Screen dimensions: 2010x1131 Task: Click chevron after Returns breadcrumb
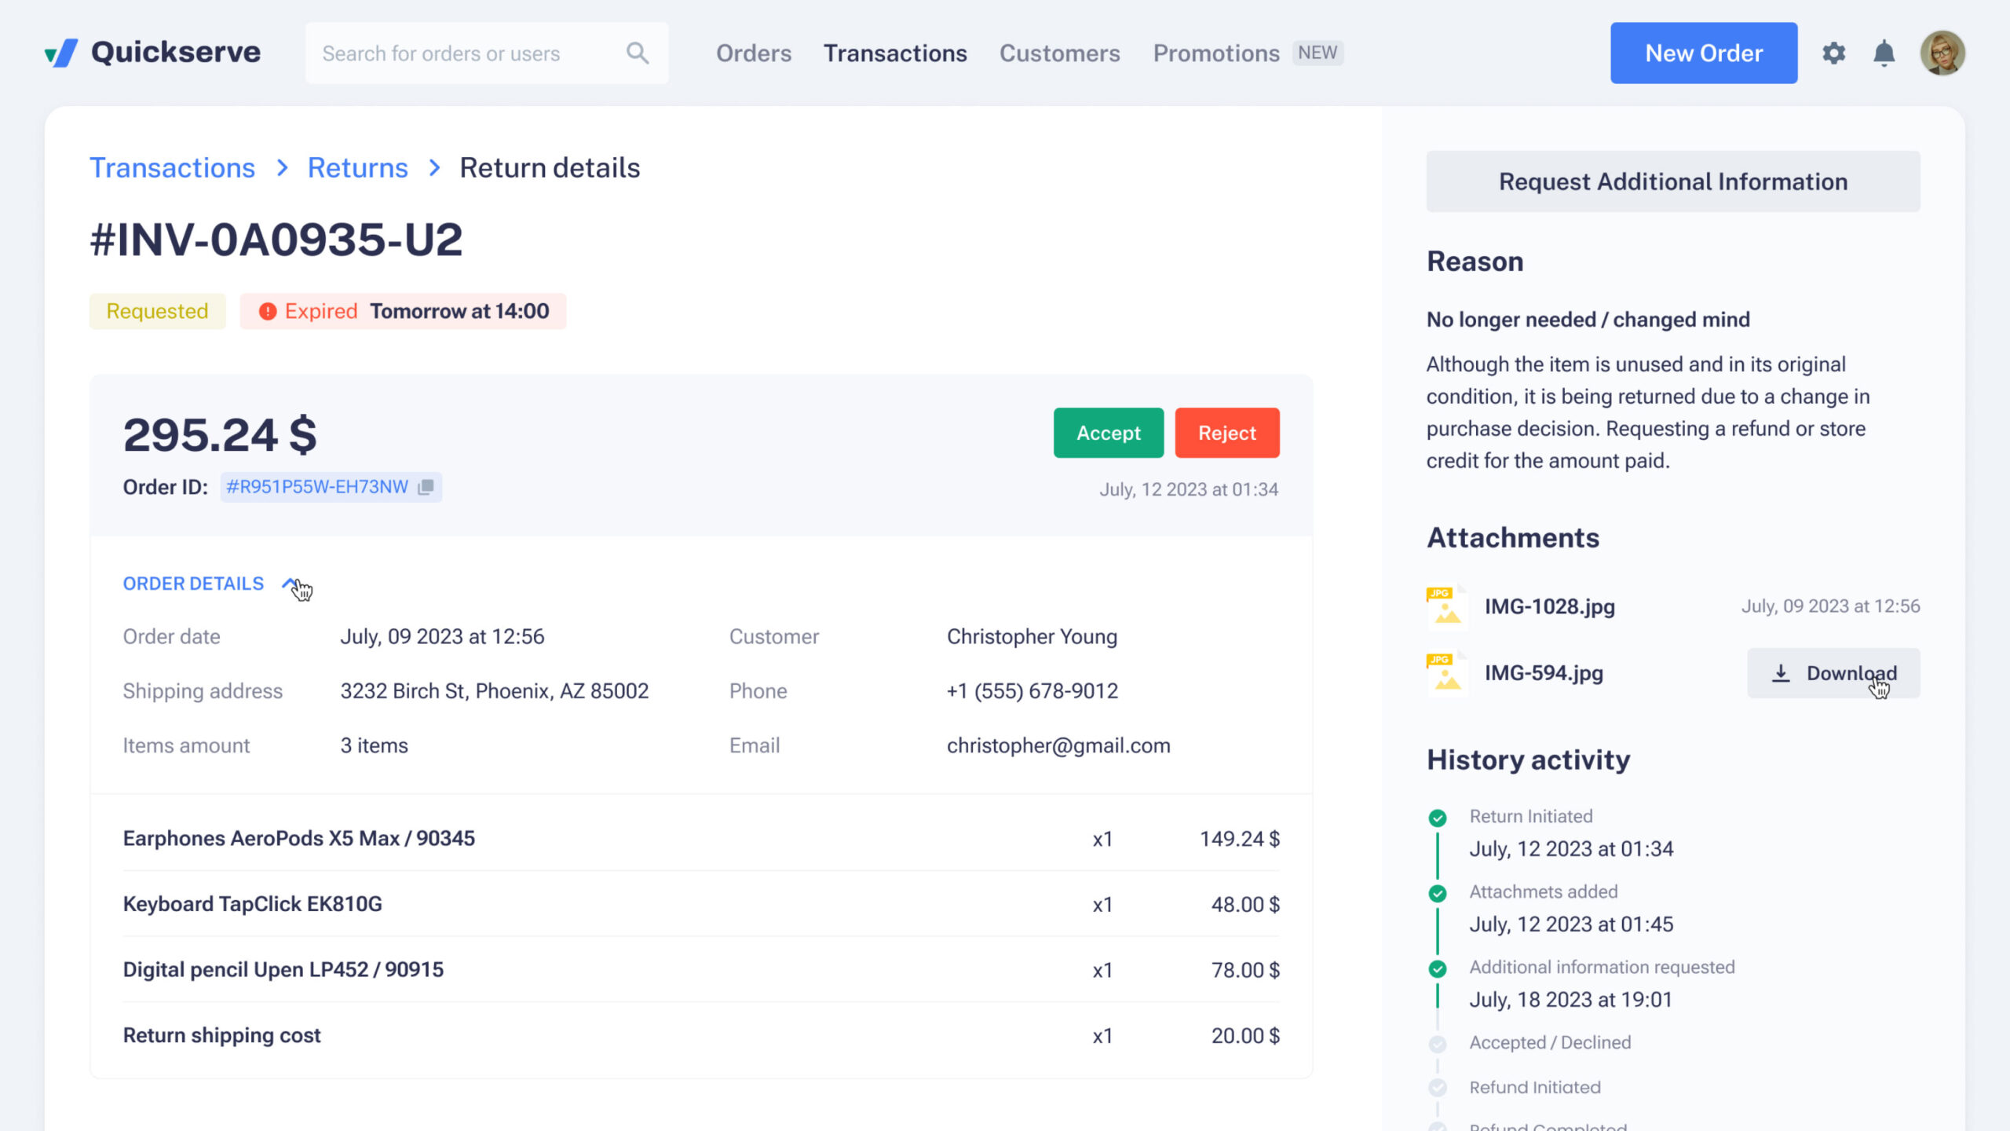pyautogui.click(x=434, y=168)
